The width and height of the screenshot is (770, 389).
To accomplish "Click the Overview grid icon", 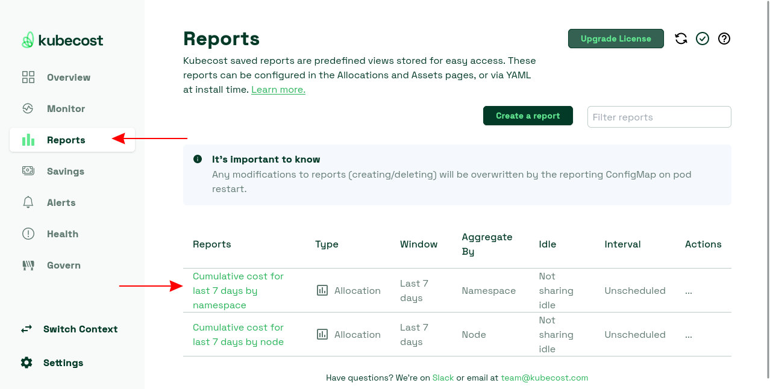I will [x=28, y=77].
